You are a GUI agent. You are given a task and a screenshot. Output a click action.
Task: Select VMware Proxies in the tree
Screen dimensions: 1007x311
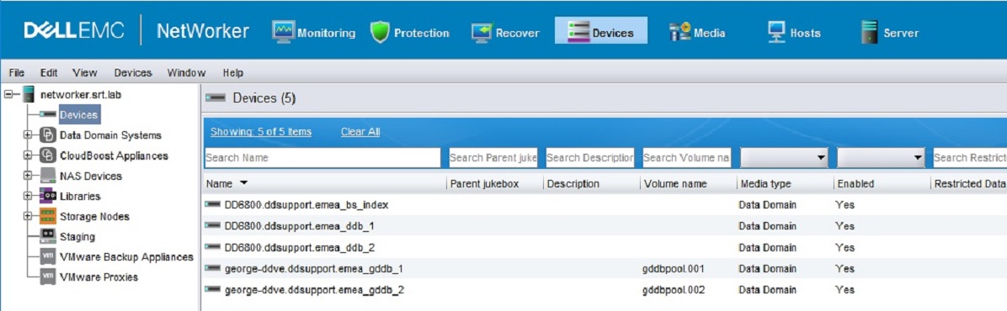click(99, 277)
